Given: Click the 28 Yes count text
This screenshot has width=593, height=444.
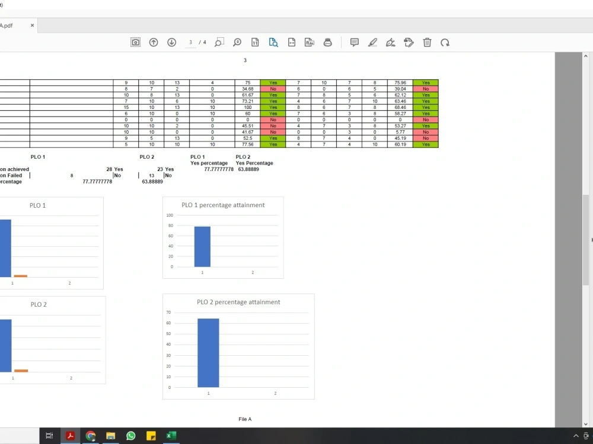Looking at the screenshot, I should [114, 169].
